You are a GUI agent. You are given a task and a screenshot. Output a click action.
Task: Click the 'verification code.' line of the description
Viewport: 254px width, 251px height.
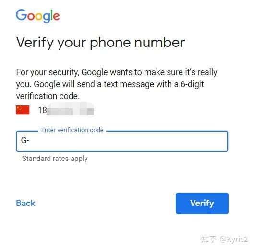pos(48,96)
